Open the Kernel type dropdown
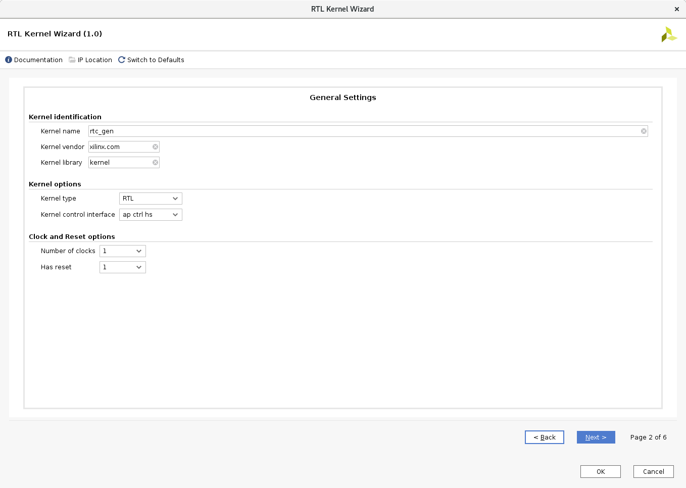This screenshot has height=488, width=686. [151, 199]
